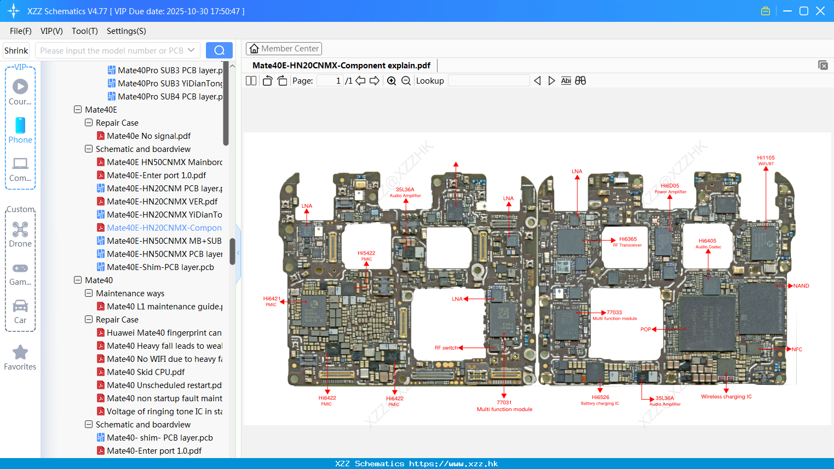834x469 pixels.
Task: Toggle the two-page layout view icon
Action: tap(251, 80)
